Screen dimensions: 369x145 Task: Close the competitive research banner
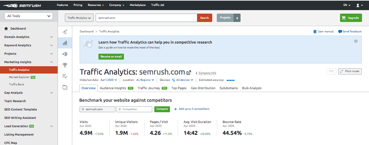(356, 41)
